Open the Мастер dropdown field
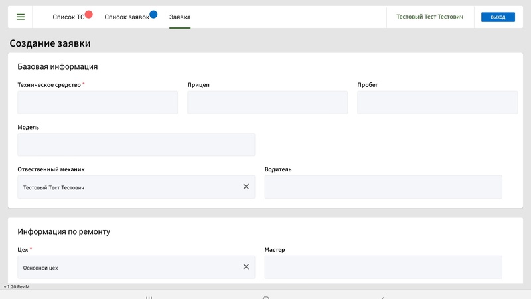Viewport: 531px width, 299px height. coord(383,267)
